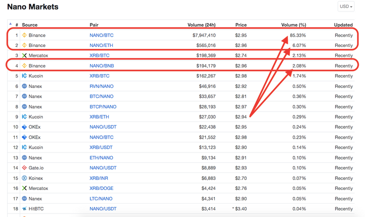Click Mercatox source name in row 3
365x217 pixels.
38,56
